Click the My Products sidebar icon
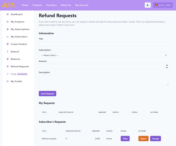 [x=7, y=22]
